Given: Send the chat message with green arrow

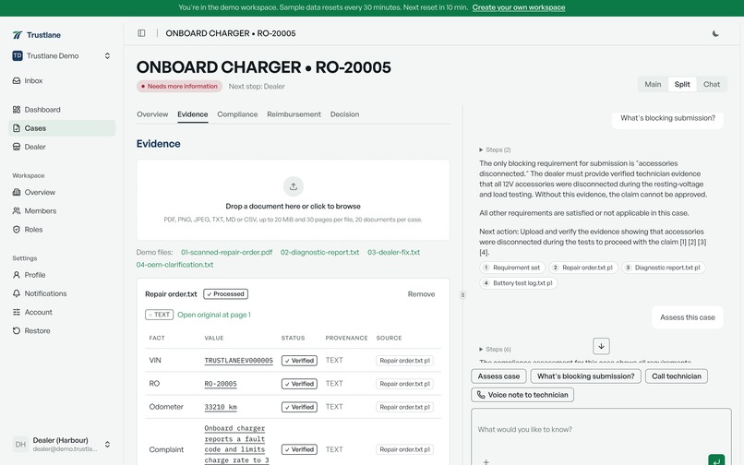Looking at the screenshot, I should tap(716, 460).
